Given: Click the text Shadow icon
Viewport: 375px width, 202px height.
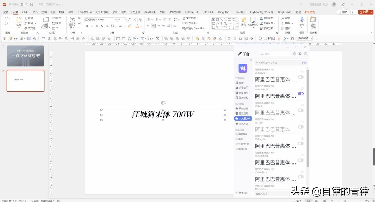Looking at the screenshot, I should pyautogui.click(x=101, y=26).
